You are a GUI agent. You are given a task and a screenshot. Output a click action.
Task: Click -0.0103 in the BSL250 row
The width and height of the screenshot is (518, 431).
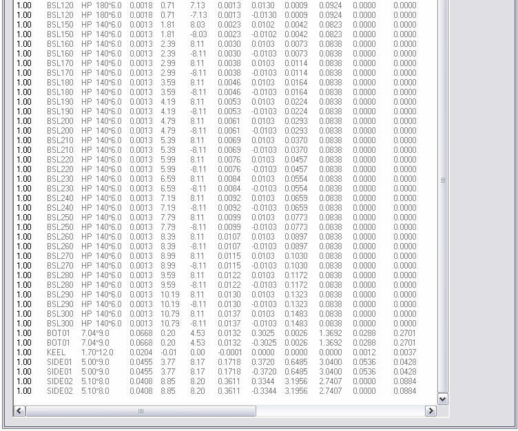point(264,227)
